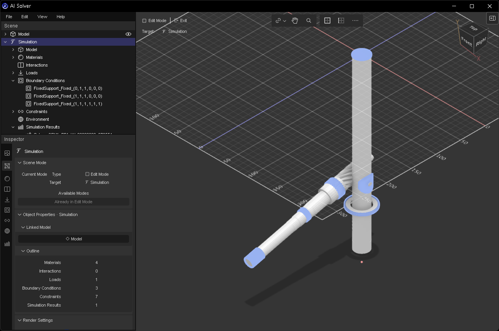Click the Inspector panel header
Viewport: 499px width, 331px height.
click(x=68, y=139)
